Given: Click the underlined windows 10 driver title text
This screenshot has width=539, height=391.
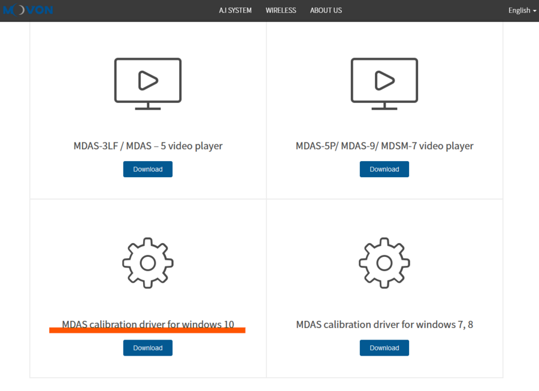Looking at the screenshot, I should click(147, 324).
